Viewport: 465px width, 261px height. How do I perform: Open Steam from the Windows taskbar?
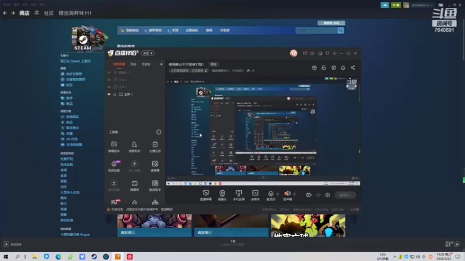point(94,256)
